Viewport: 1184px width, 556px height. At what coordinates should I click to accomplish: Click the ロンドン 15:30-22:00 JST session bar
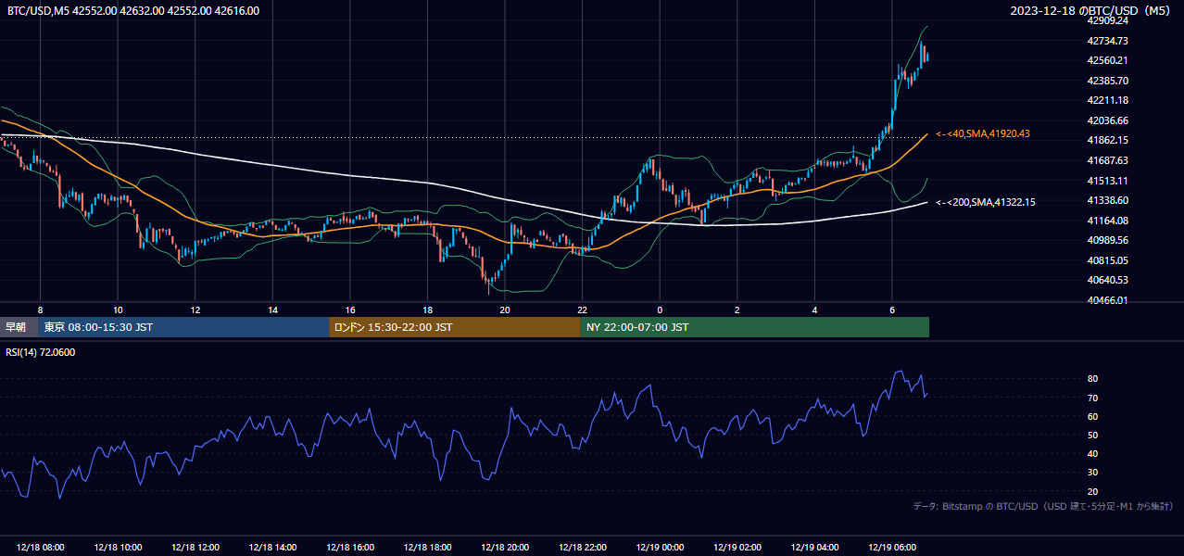point(455,327)
